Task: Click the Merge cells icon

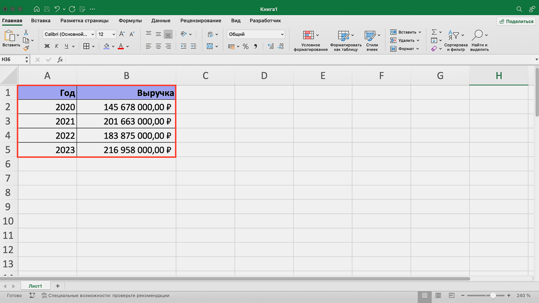Action: pos(210,46)
